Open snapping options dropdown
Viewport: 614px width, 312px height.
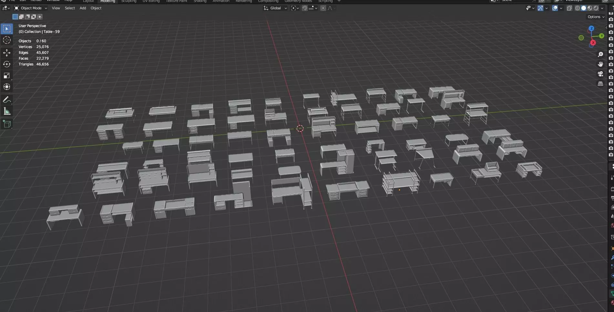click(313, 8)
